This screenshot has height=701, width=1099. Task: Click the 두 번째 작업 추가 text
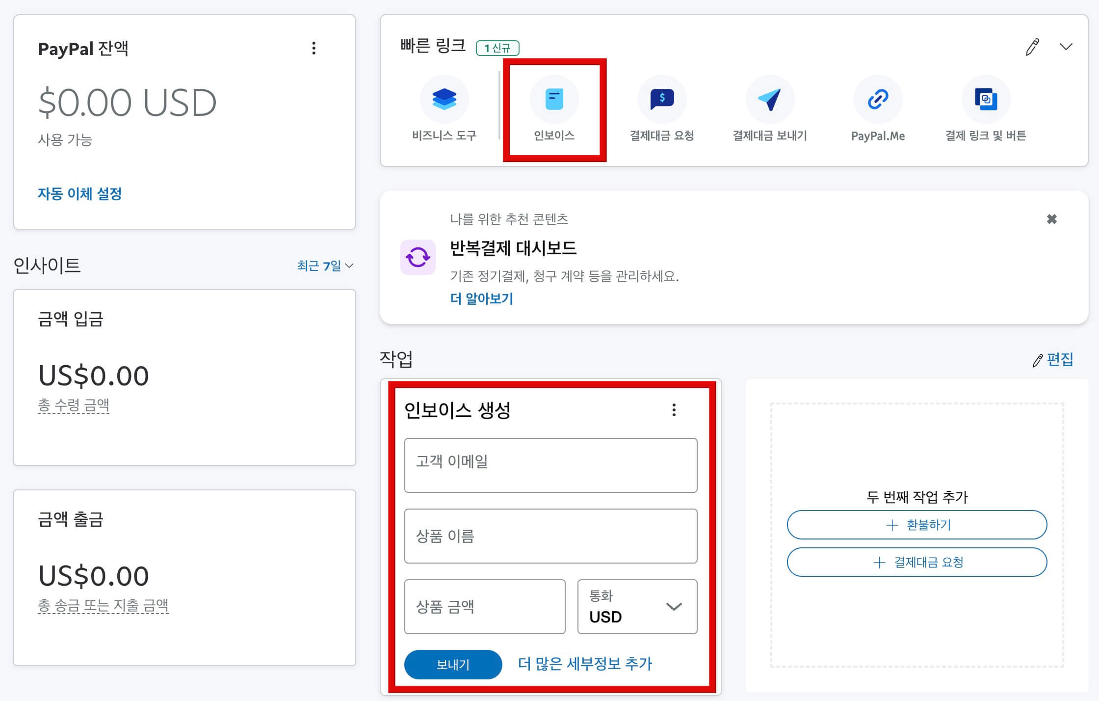coord(917,497)
